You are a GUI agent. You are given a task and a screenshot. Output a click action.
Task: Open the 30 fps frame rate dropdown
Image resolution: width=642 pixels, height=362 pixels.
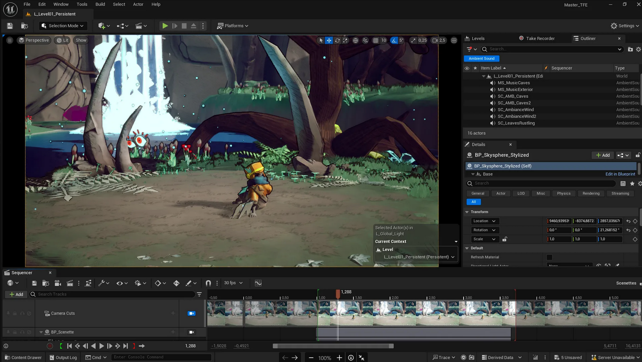click(233, 283)
